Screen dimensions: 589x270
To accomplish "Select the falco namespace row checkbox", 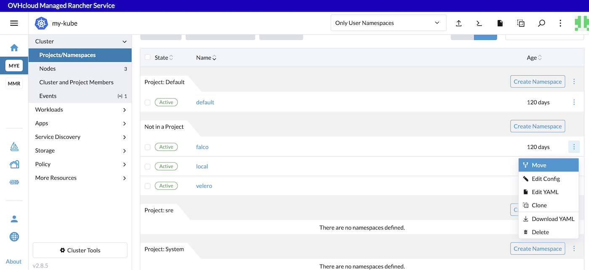I will click(147, 147).
